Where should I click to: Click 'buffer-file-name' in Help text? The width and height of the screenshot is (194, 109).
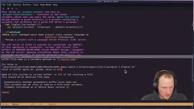coord(12,59)
